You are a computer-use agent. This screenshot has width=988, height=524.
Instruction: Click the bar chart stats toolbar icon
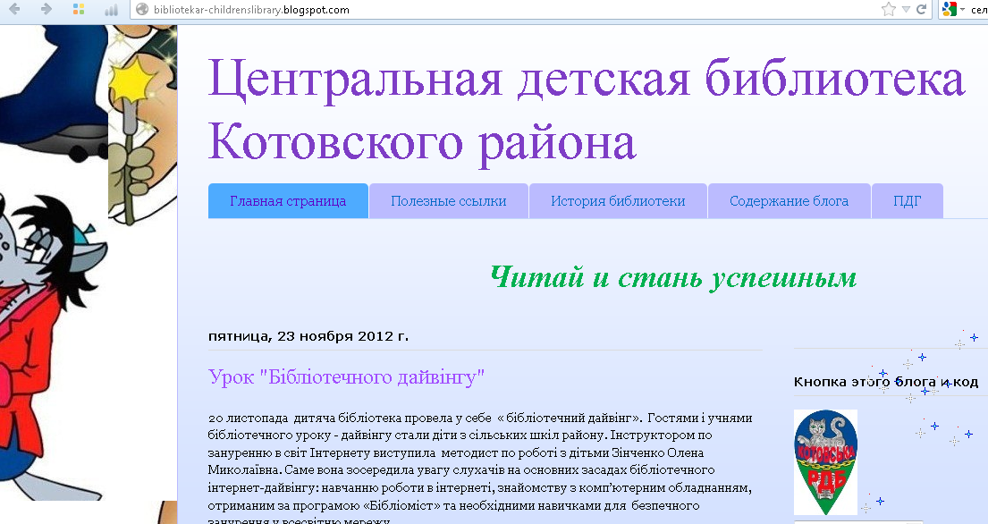point(111,10)
